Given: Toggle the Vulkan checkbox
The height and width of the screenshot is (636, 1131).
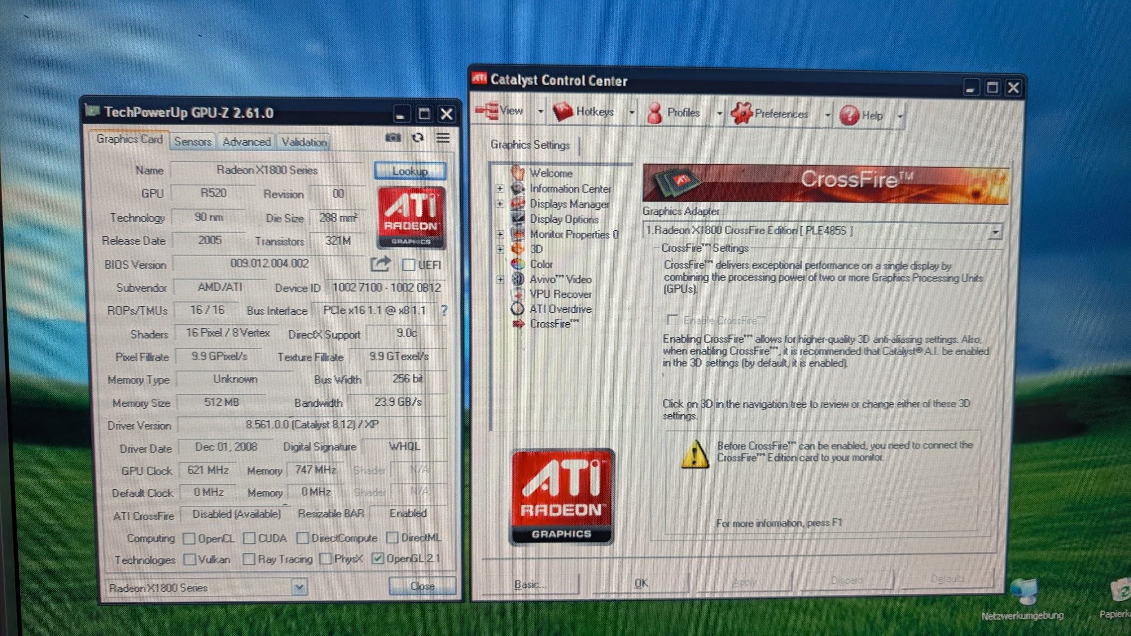Looking at the screenshot, I should [189, 559].
